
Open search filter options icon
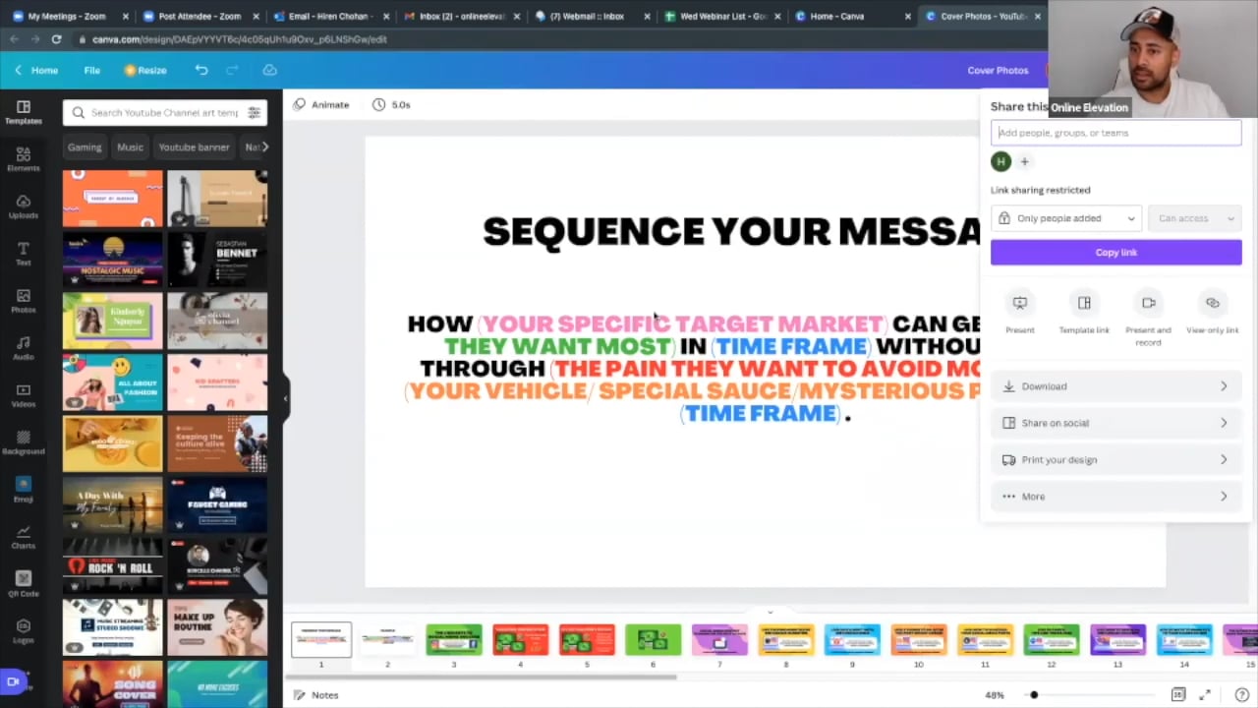255,112
